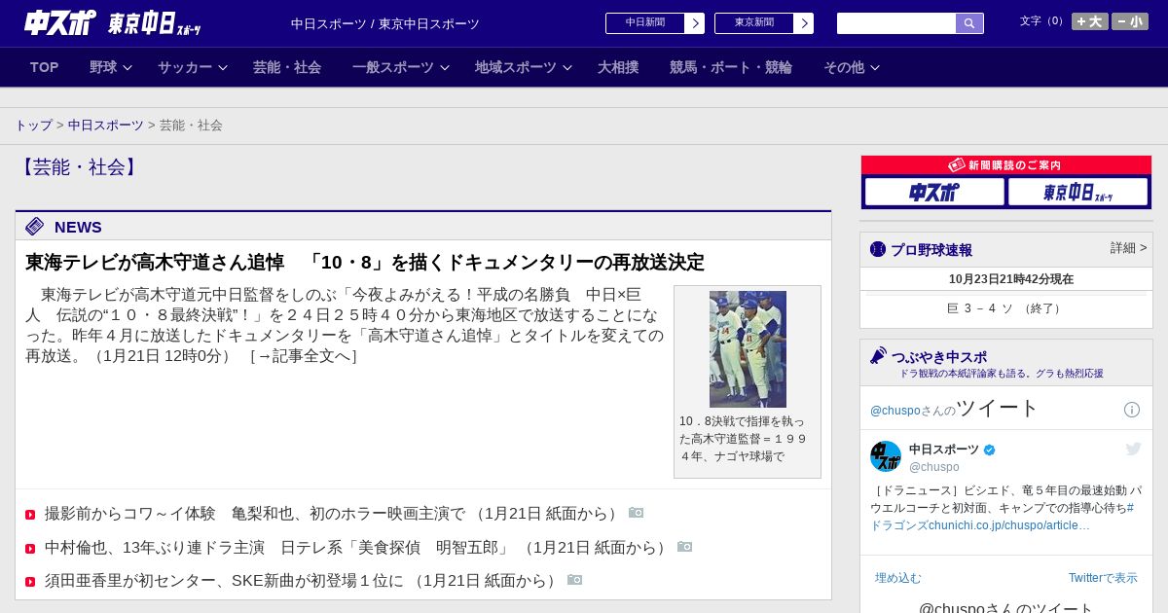
Task: Open the 須田亜香里 初センター article
Action: (302, 581)
